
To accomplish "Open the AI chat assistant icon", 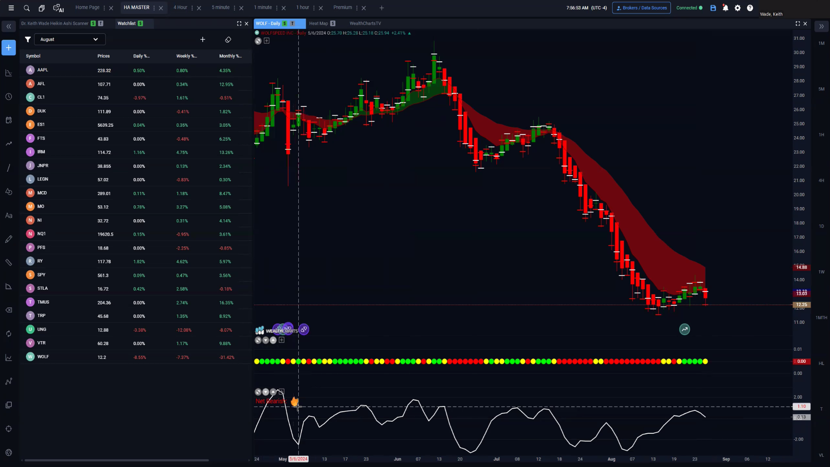I will 58,8.
